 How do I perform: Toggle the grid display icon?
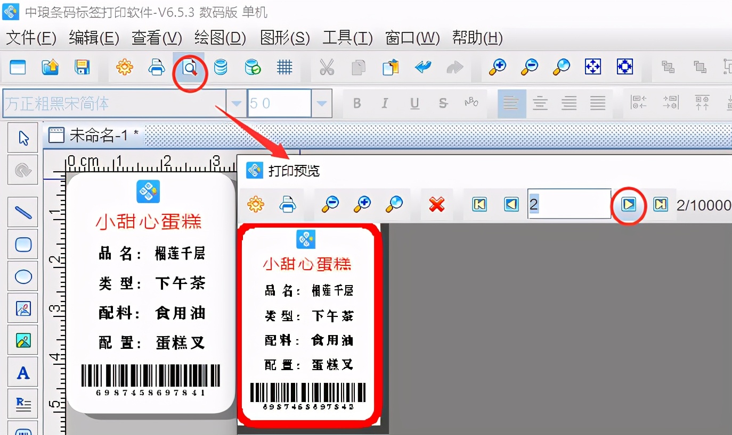click(x=284, y=67)
